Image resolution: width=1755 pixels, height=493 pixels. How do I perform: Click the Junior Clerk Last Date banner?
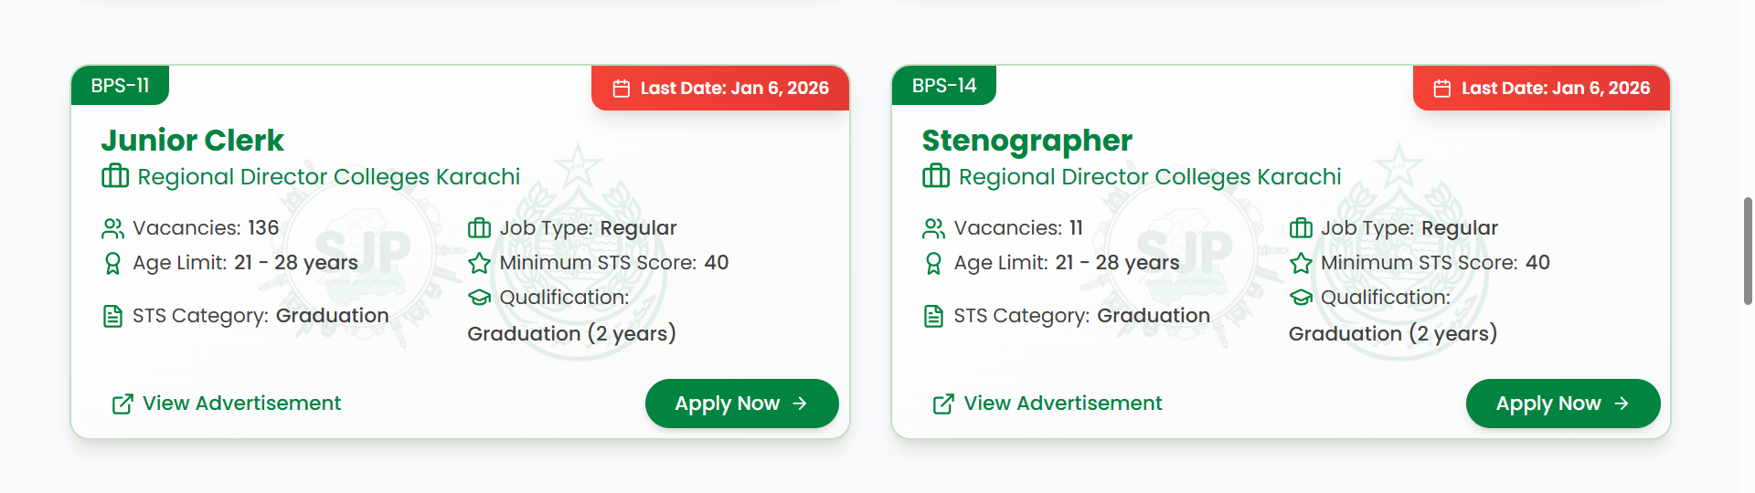coord(720,89)
